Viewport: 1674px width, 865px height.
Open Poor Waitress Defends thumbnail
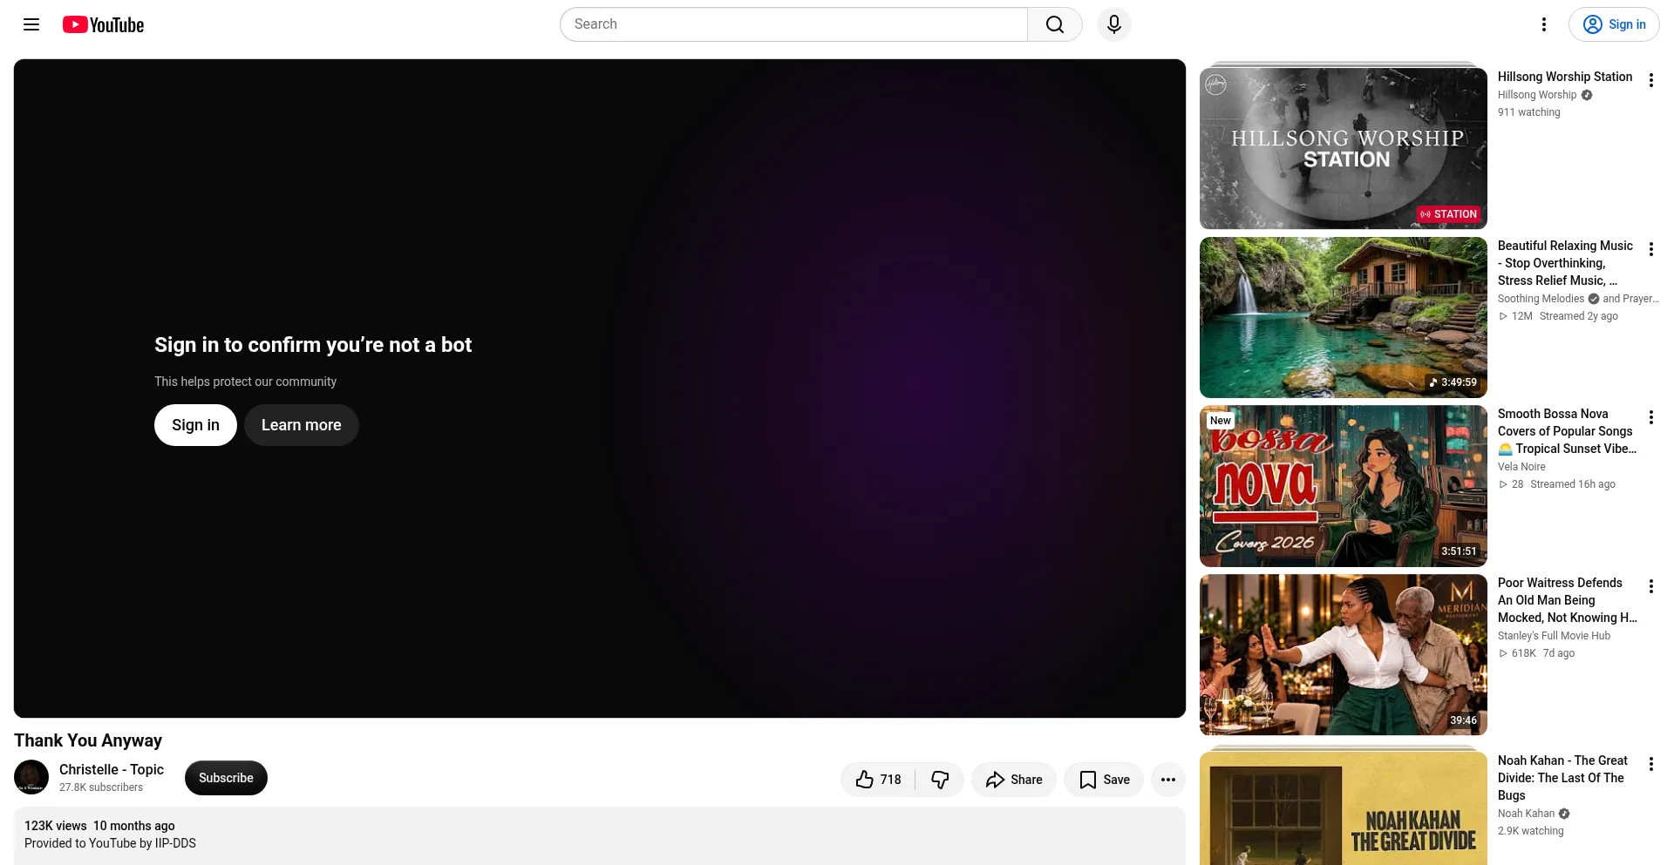tap(1344, 655)
